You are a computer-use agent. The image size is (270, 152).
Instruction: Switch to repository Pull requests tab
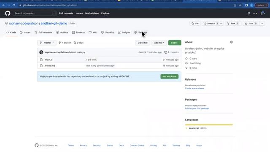[43, 33]
